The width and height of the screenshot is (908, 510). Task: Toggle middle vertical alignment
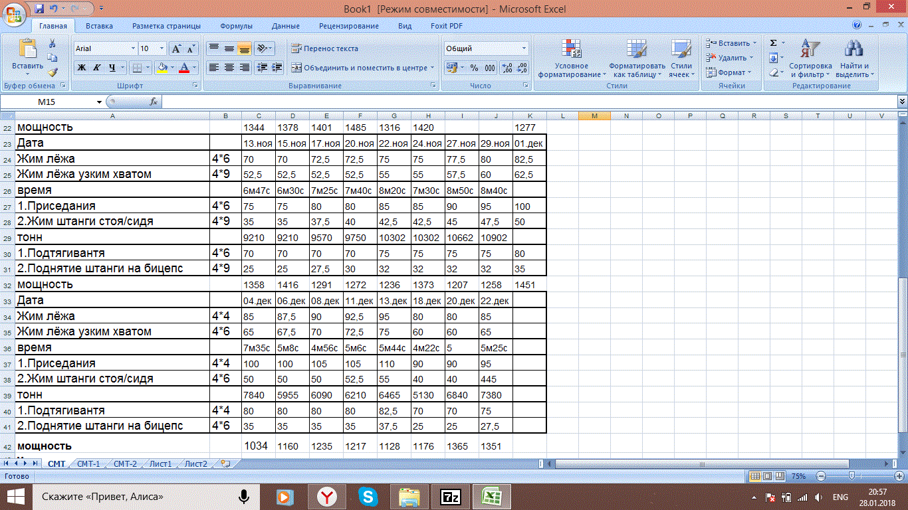pos(229,48)
